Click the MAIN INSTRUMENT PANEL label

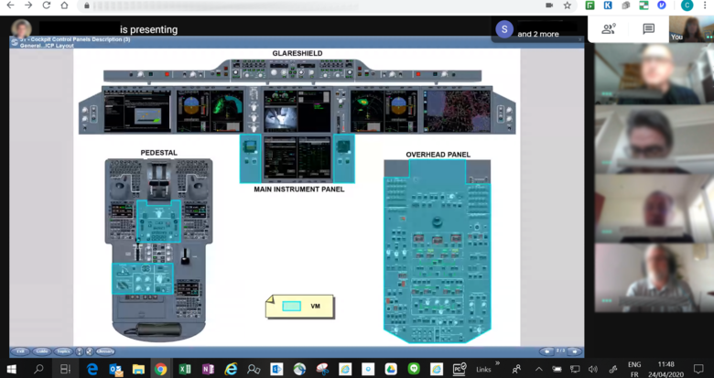pos(299,189)
